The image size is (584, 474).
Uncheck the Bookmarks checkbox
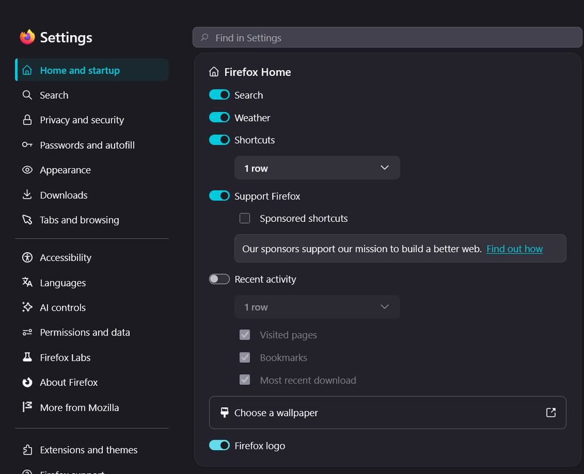(245, 357)
